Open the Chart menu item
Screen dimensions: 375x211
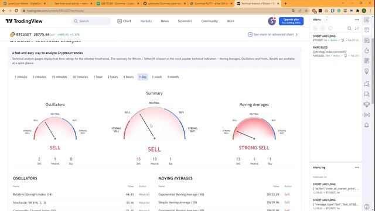[124, 21]
